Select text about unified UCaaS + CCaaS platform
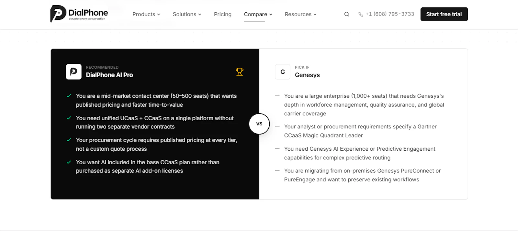The image size is (518, 237). click(x=155, y=123)
